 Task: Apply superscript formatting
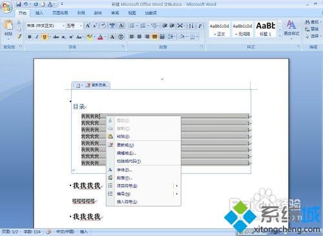click(x=71, y=37)
